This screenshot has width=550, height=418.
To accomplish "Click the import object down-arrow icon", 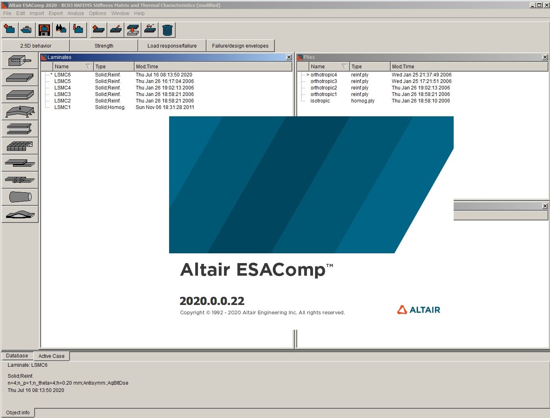I will pyautogui.click(x=133, y=29).
